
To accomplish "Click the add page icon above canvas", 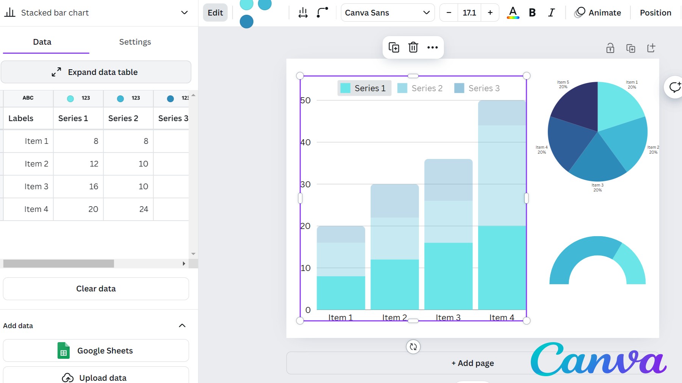I will pyautogui.click(x=651, y=48).
